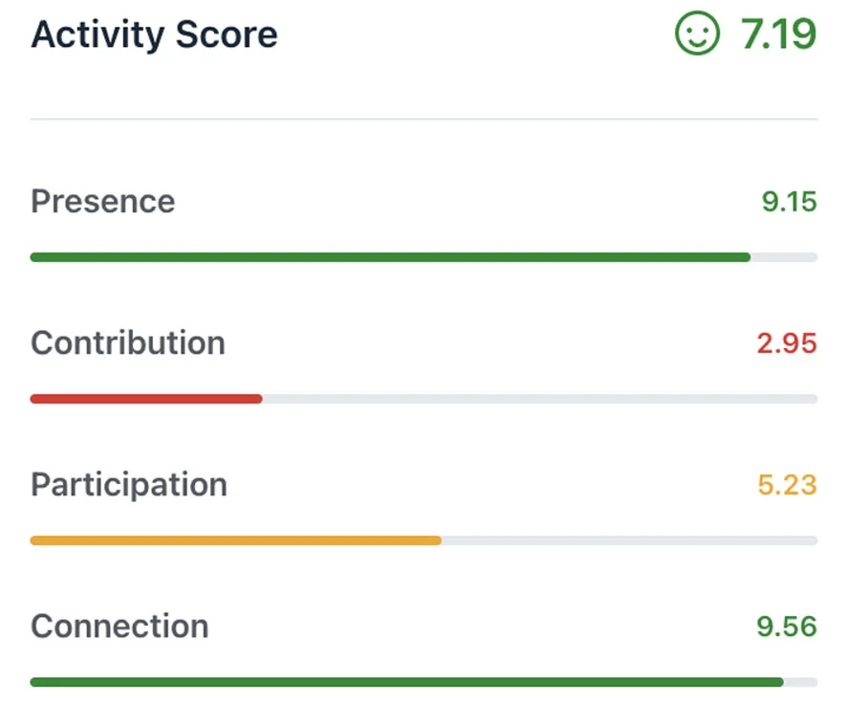Select the overall 7.19 score value

[x=778, y=35]
